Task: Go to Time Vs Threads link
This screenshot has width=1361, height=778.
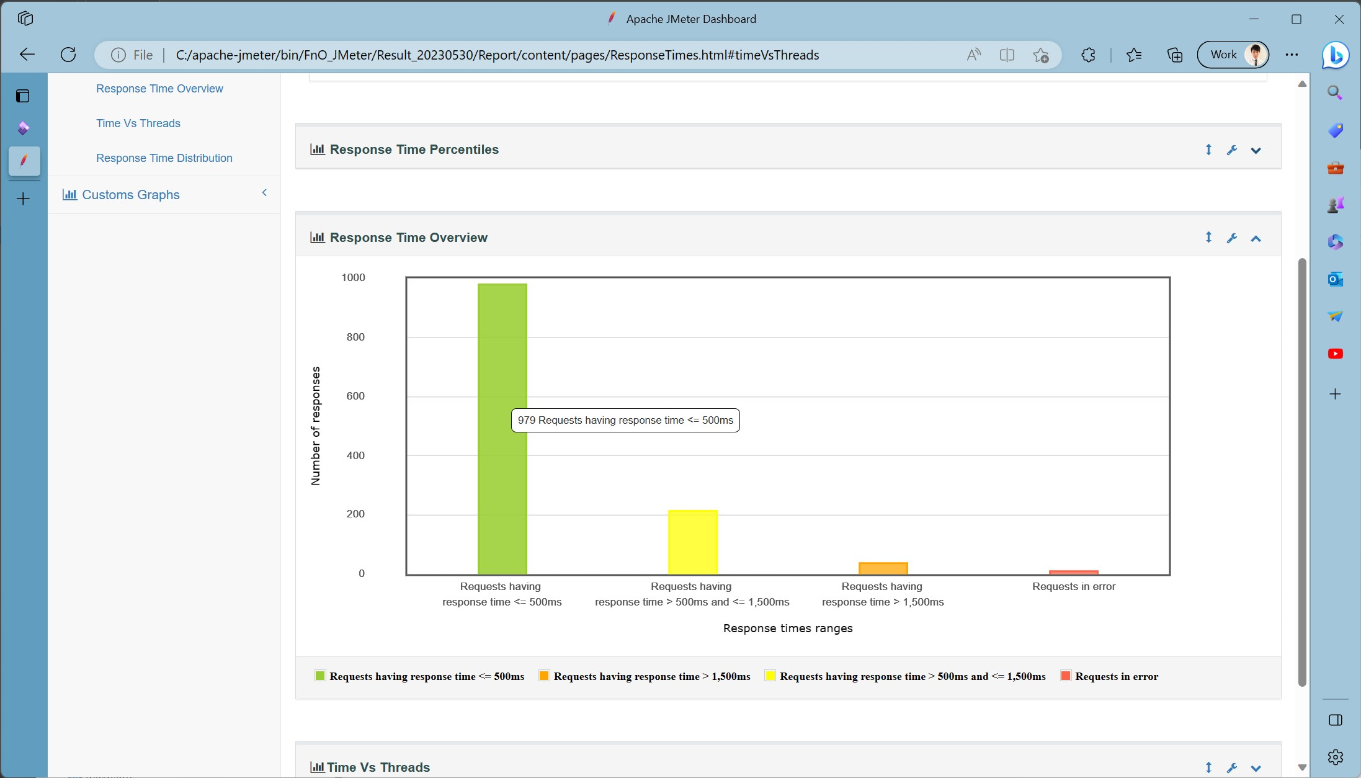Action: (138, 123)
